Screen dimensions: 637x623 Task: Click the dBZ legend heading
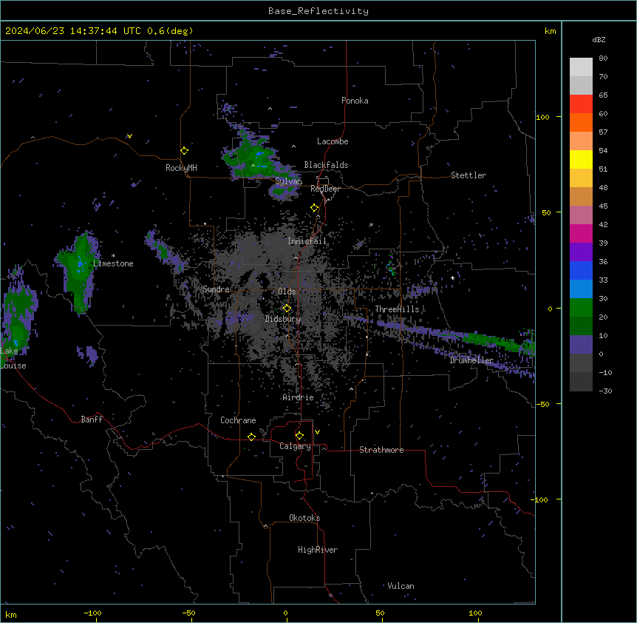[599, 39]
